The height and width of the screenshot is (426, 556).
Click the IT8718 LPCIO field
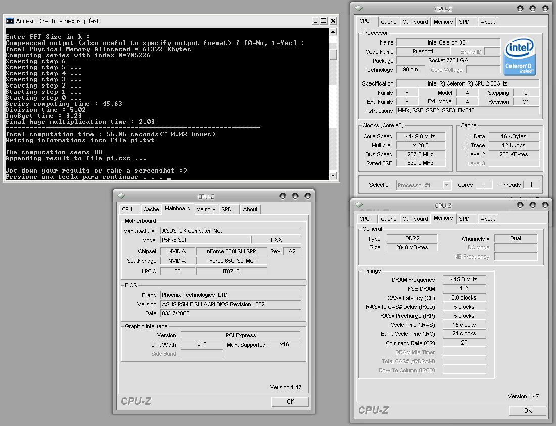(231, 271)
